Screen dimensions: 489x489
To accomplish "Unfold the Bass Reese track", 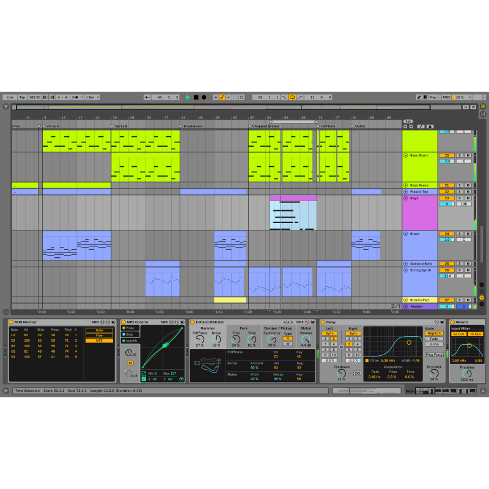I will click(405, 185).
